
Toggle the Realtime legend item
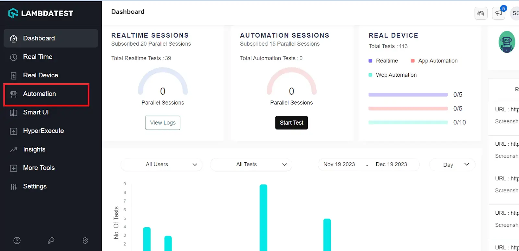pos(383,61)
